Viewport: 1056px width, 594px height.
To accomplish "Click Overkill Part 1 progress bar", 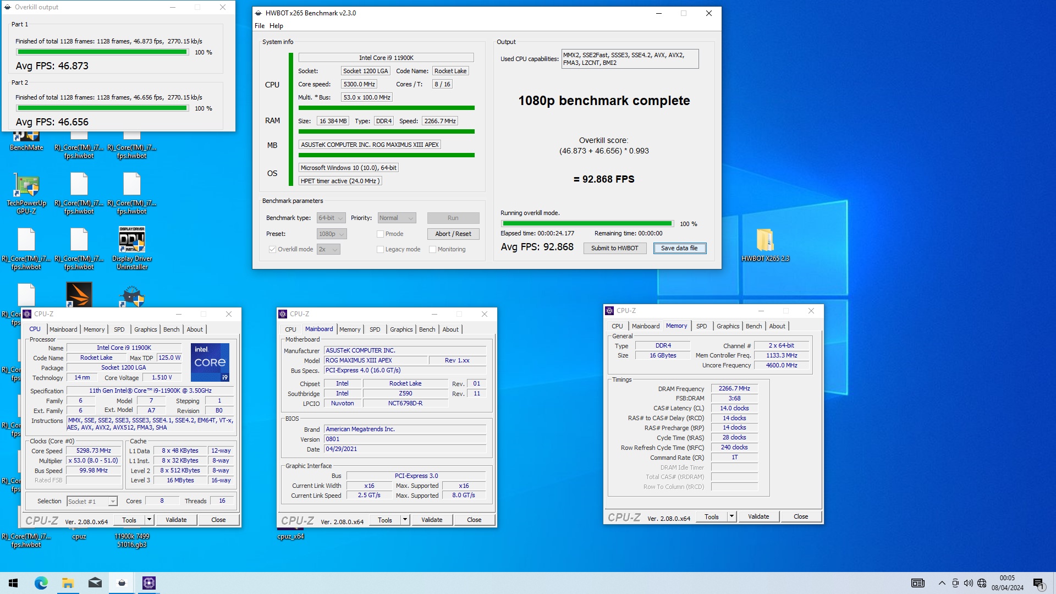I will pos(102,52).
